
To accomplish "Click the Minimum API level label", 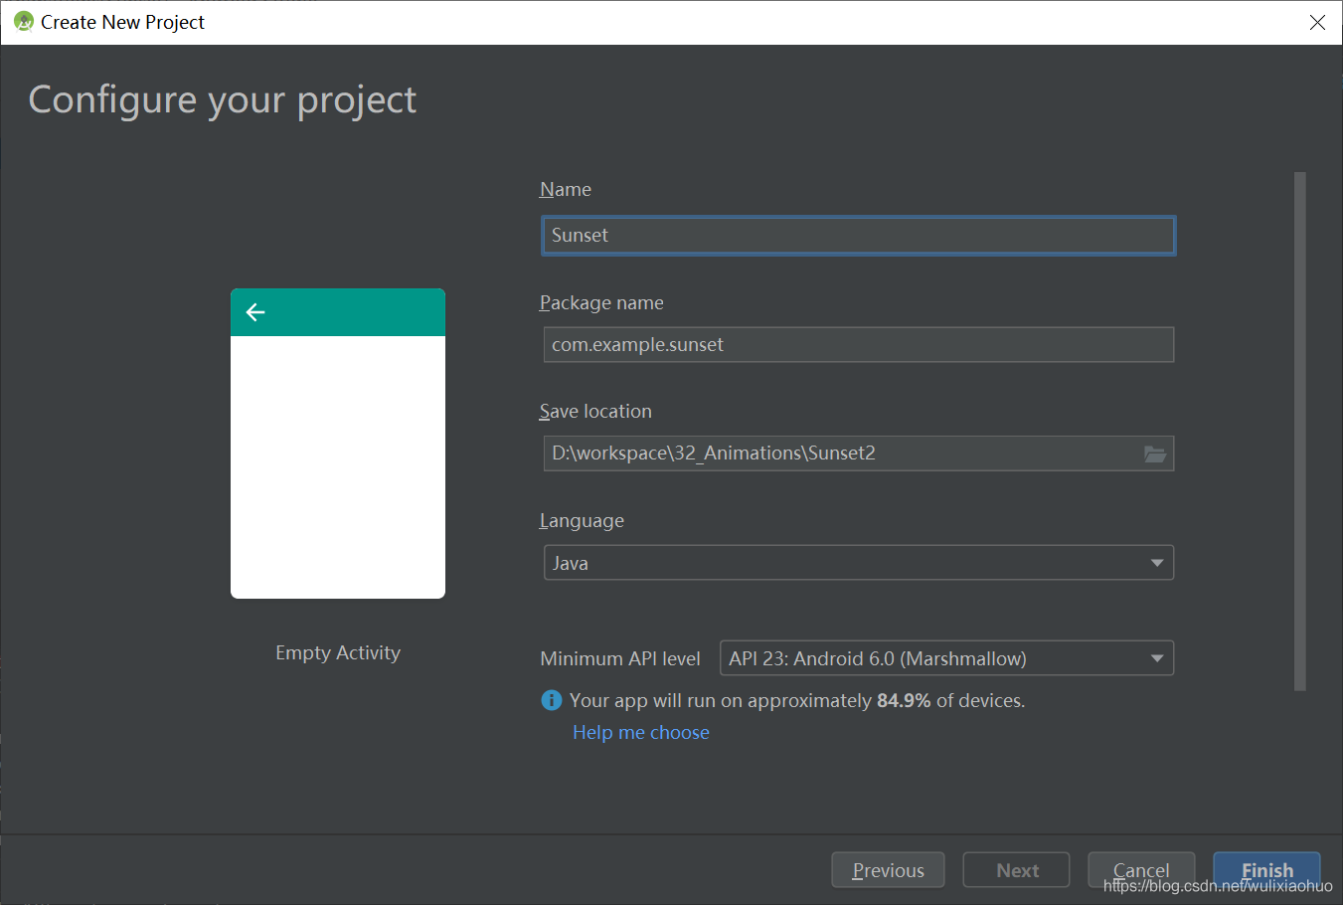I will point(620,658).
